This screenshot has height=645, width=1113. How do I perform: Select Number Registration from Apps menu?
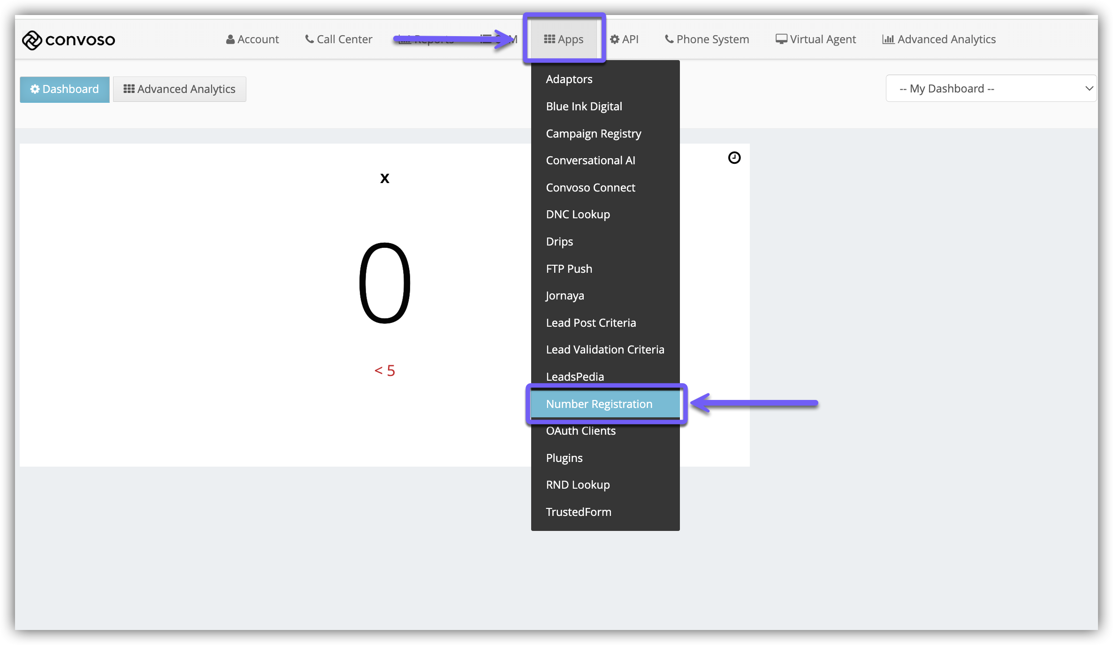click(599, 404)
